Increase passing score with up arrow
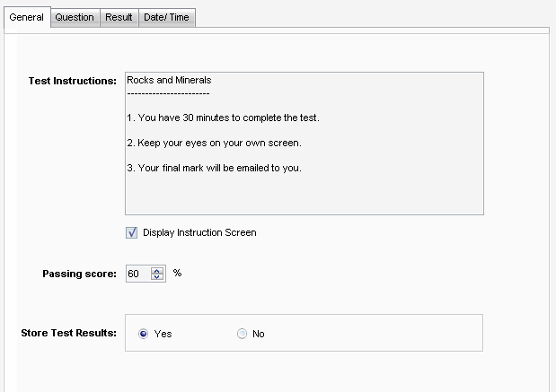 click(x=158, y=270)
